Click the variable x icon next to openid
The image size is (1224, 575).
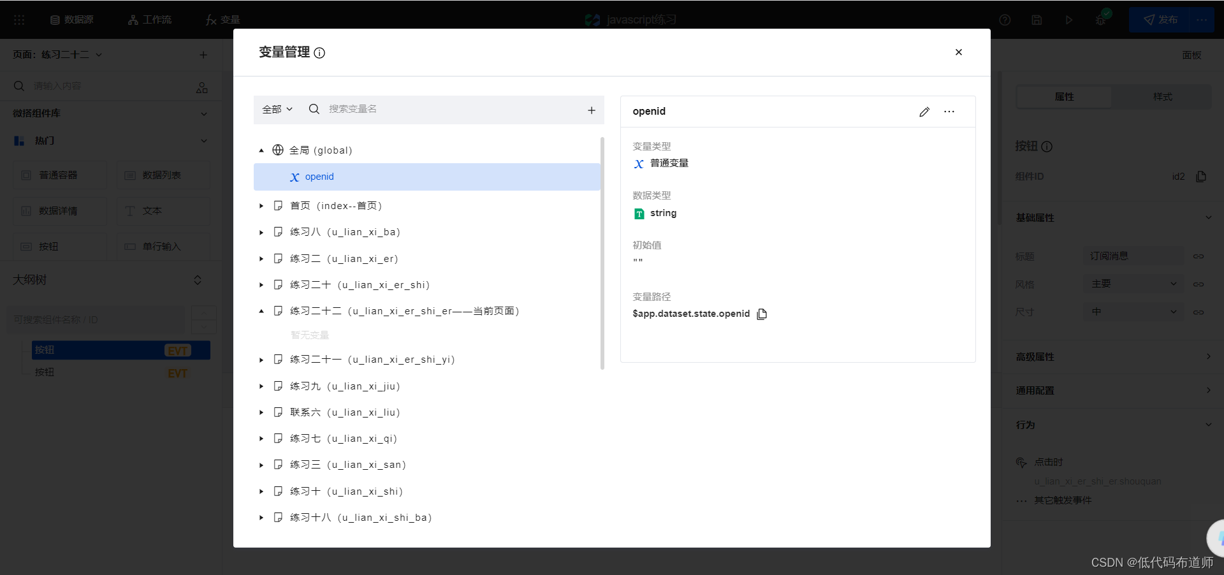[295, 177]
